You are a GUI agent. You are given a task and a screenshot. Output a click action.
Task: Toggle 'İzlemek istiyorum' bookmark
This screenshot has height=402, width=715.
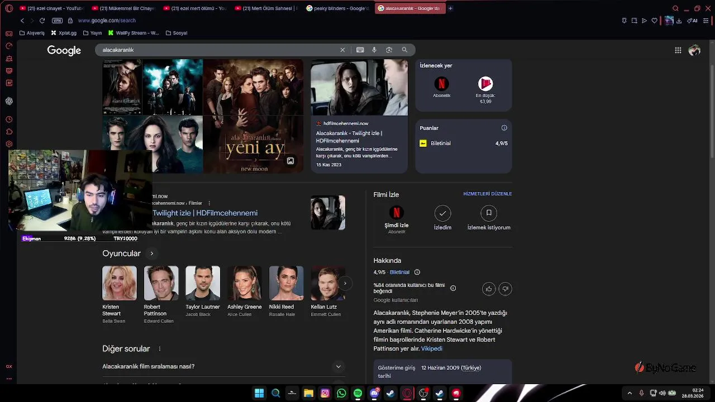point(489,218)
